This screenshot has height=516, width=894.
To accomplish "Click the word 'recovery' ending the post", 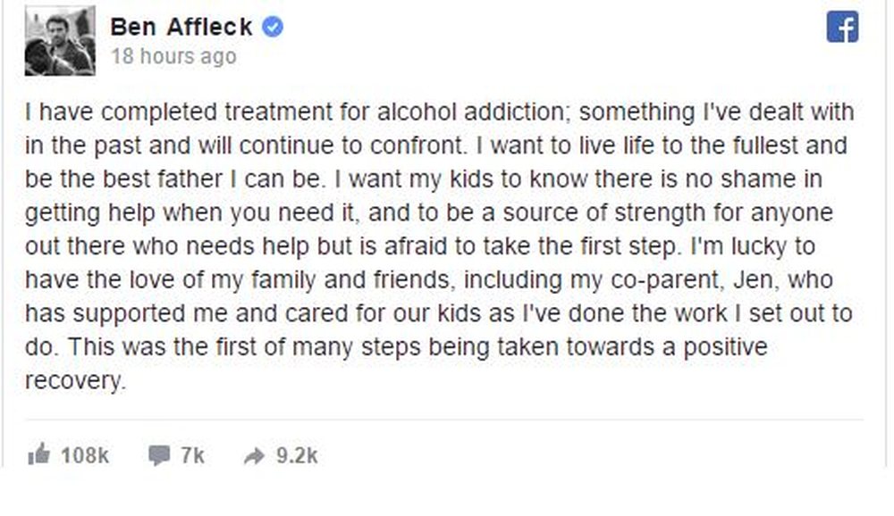I will click(x=75, y=381).
